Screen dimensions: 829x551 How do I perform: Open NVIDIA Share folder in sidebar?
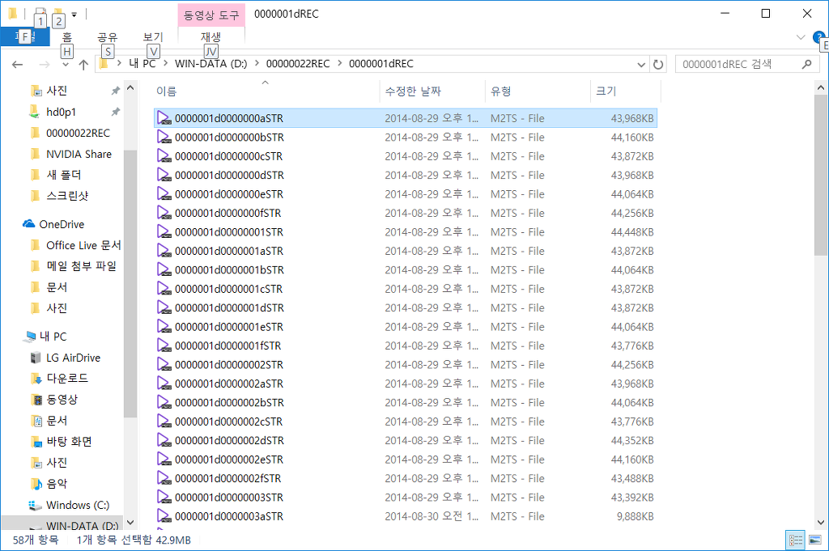[79, 155]
